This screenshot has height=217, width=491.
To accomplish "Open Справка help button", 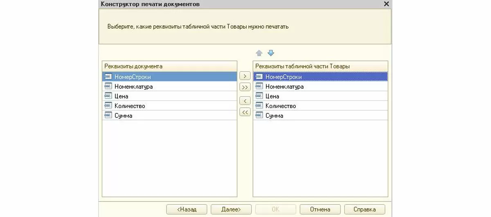I will [x=364, y=209].
